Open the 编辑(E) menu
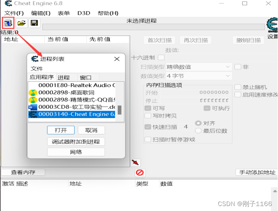This screenshot has height=211, width=278. pos(41,13)
